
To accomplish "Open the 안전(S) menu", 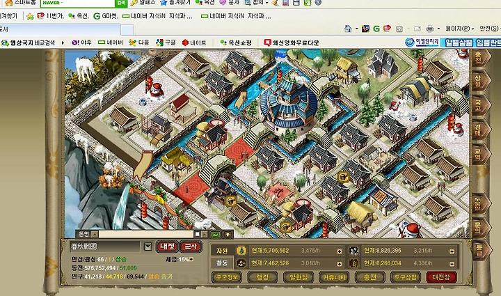I will point(490,29).
